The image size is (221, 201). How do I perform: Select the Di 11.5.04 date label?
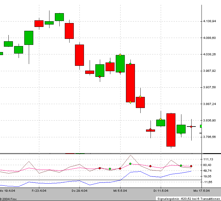tap(161, 191)
